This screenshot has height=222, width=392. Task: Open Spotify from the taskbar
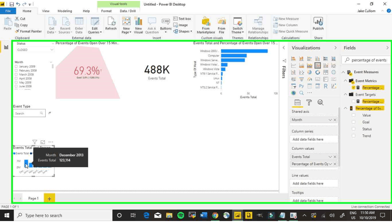180,215
